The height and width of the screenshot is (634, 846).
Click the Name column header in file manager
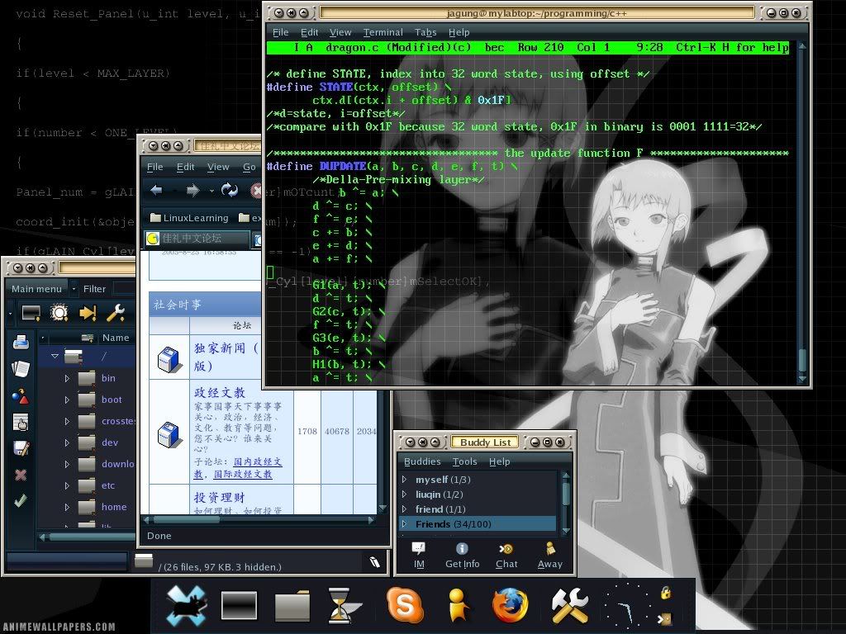(116, 338)
